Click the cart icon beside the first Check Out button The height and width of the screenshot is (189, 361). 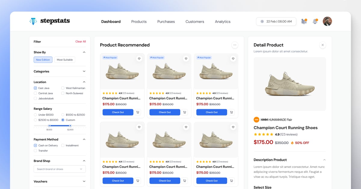(138, 112)
